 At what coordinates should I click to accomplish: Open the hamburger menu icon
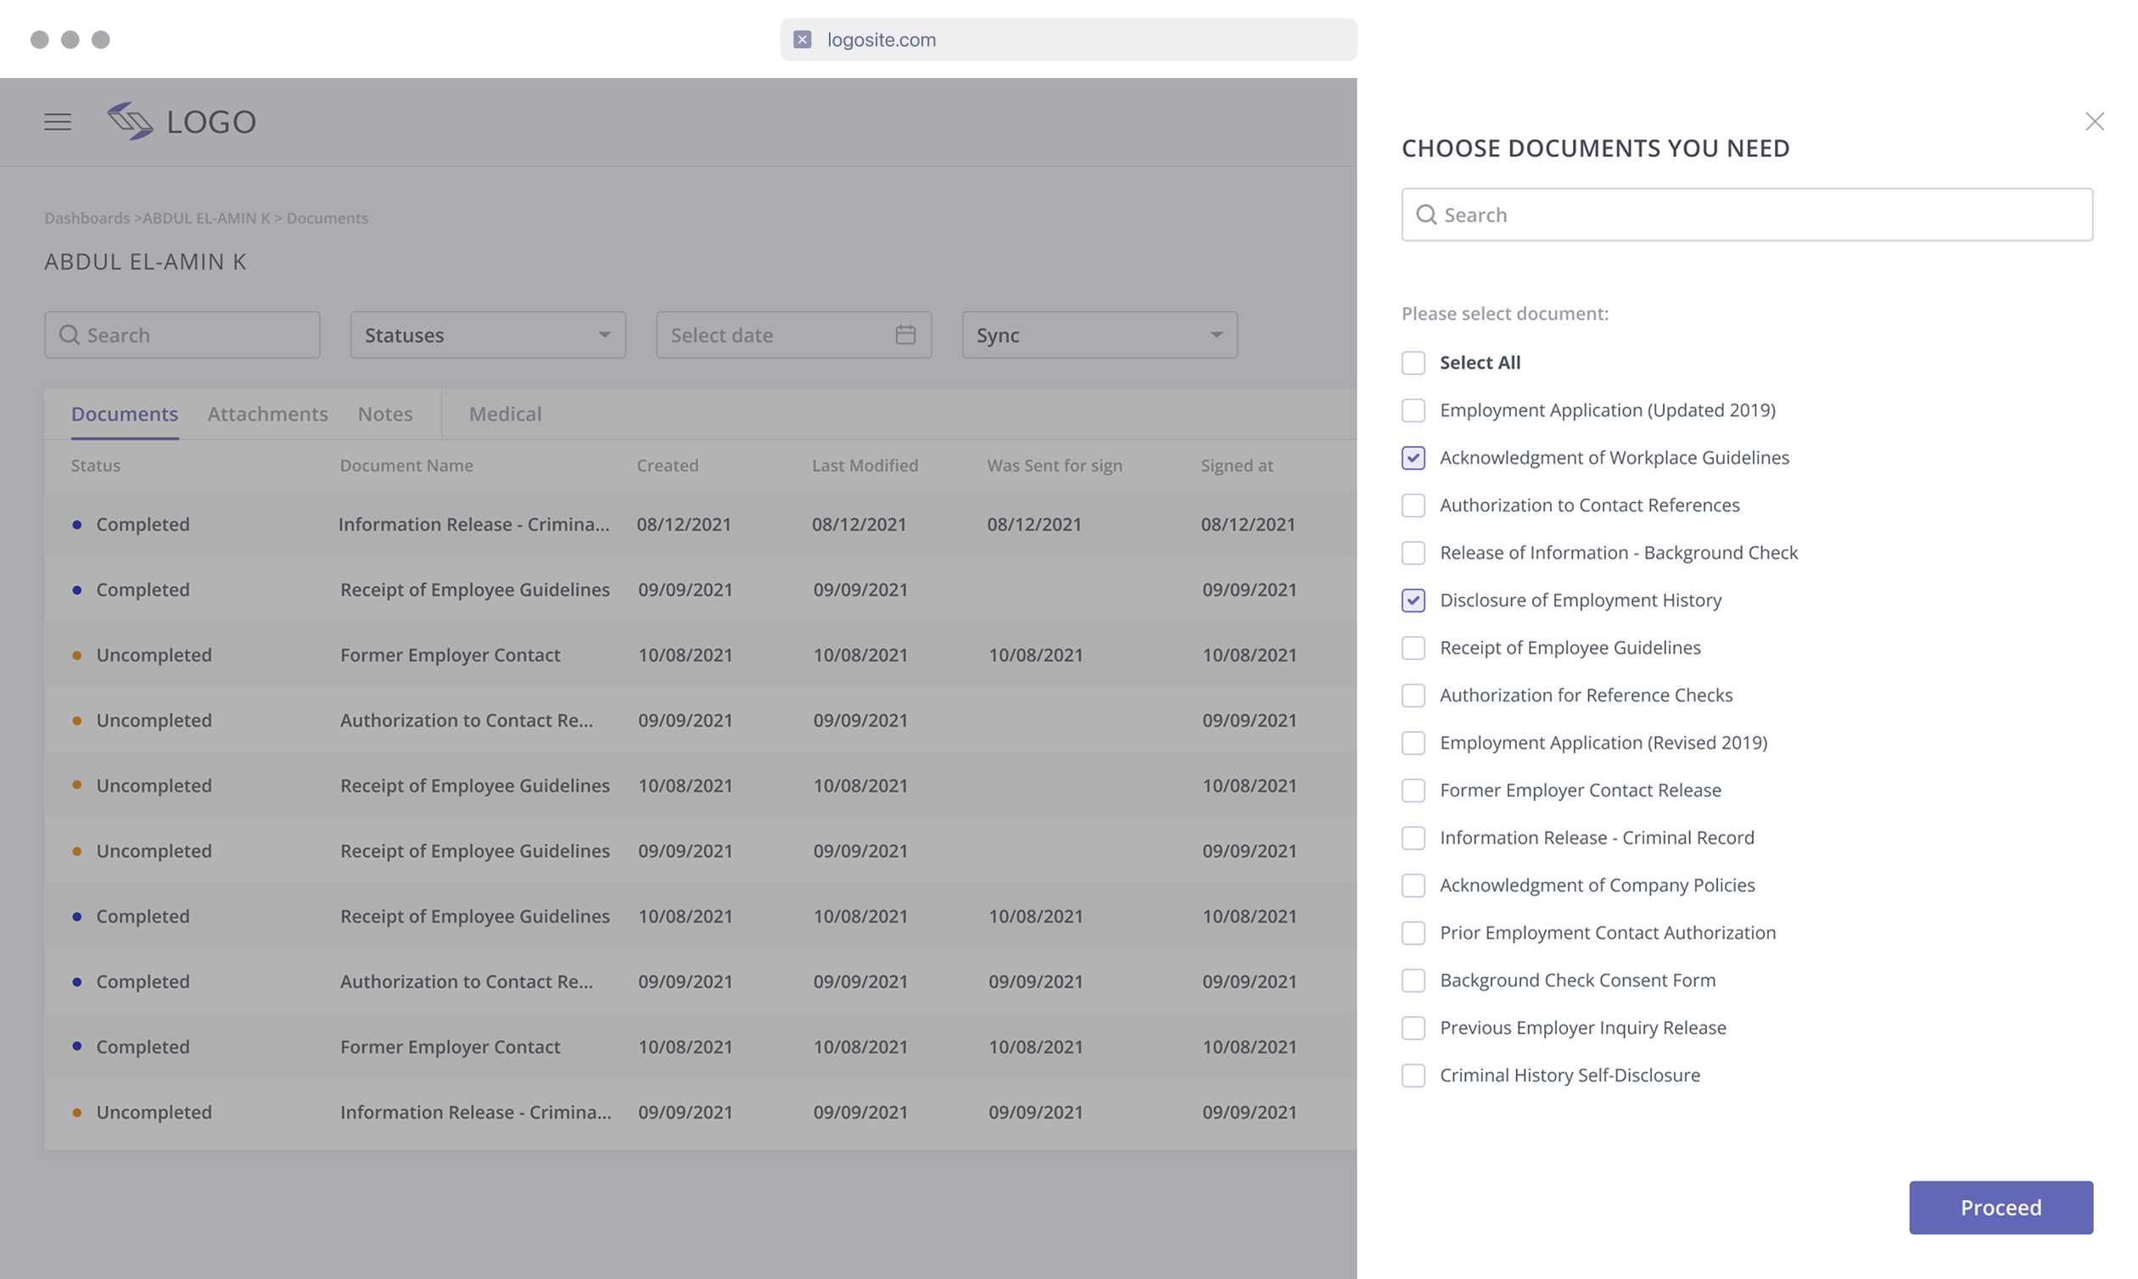(x=58, y=121)
